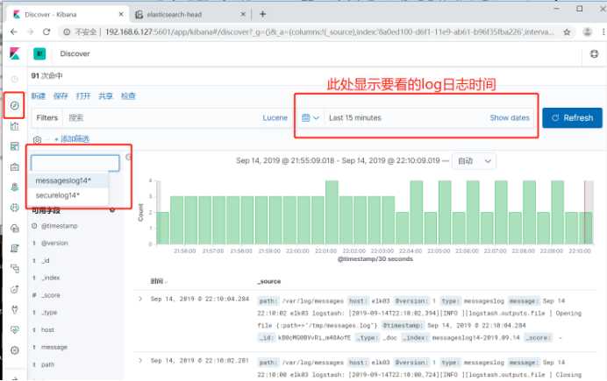Image resolution: width=607 pixels, height=381 pixels.
Task: Click the browser address bar
Action: (310, 32)
